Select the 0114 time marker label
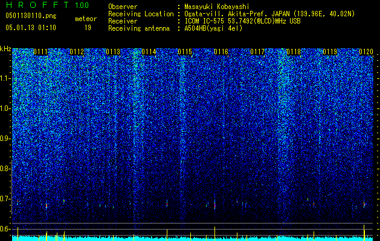 149,52
